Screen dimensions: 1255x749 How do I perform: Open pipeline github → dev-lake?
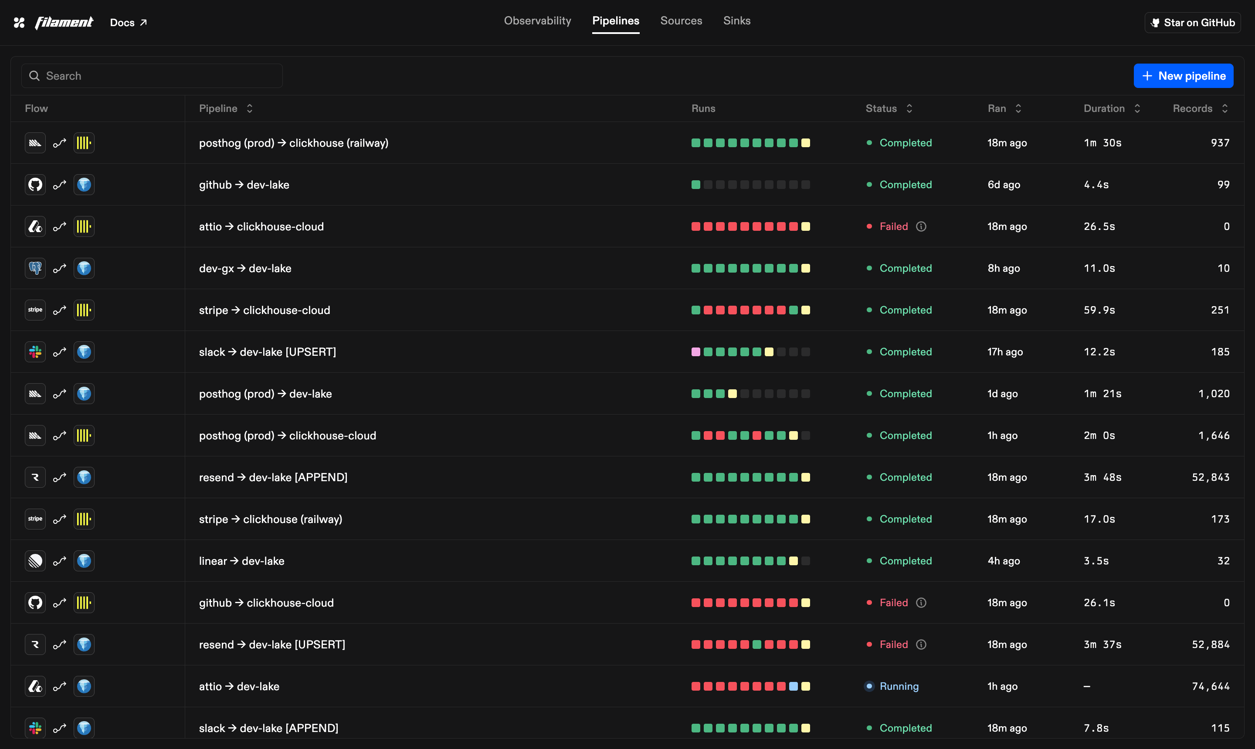[244, 185]
